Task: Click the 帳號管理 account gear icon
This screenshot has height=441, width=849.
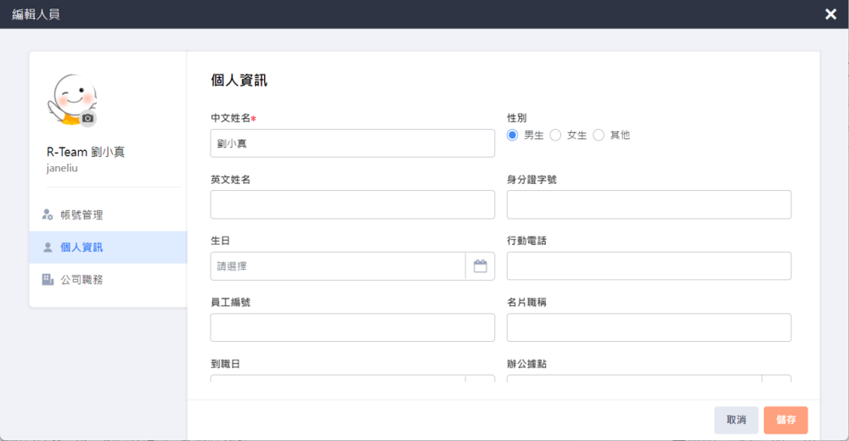Action: [48, 215]
